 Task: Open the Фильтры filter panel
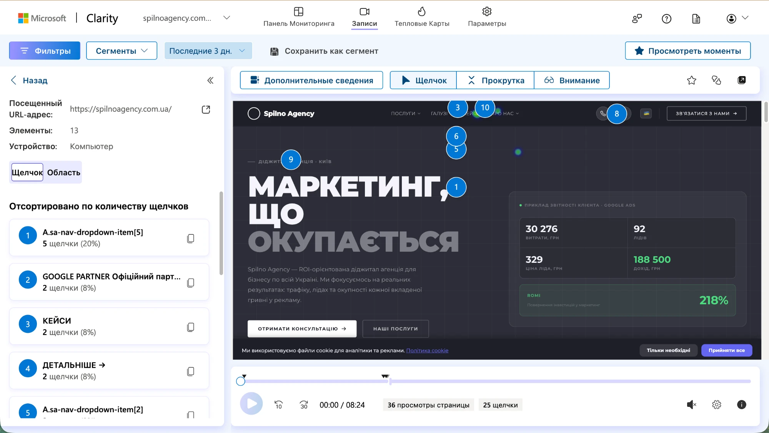point(45,51)
